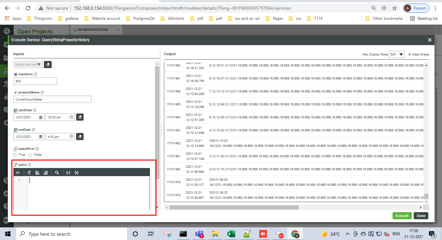Click the Done button
This screenshot has height=240, width=442.
point(421,216)
